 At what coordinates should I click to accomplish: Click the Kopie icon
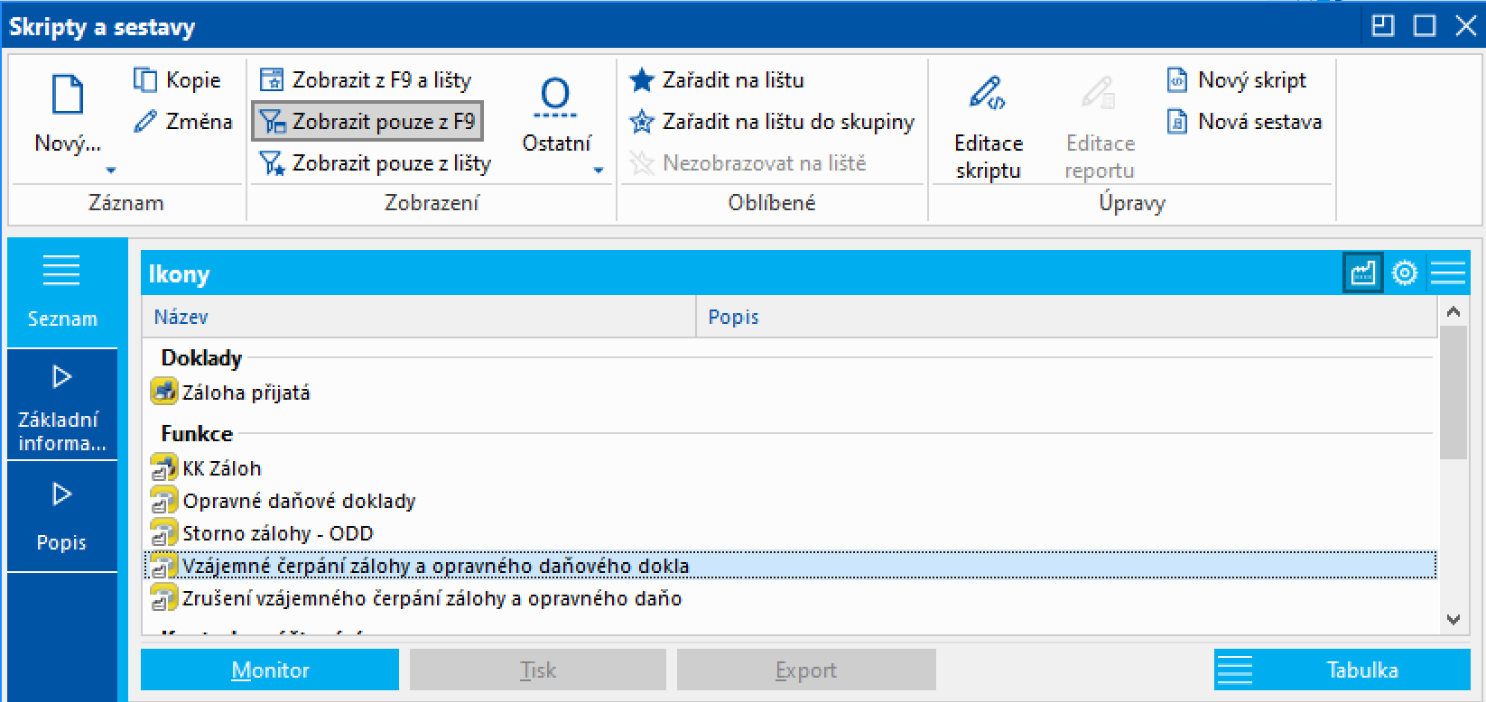145,80
